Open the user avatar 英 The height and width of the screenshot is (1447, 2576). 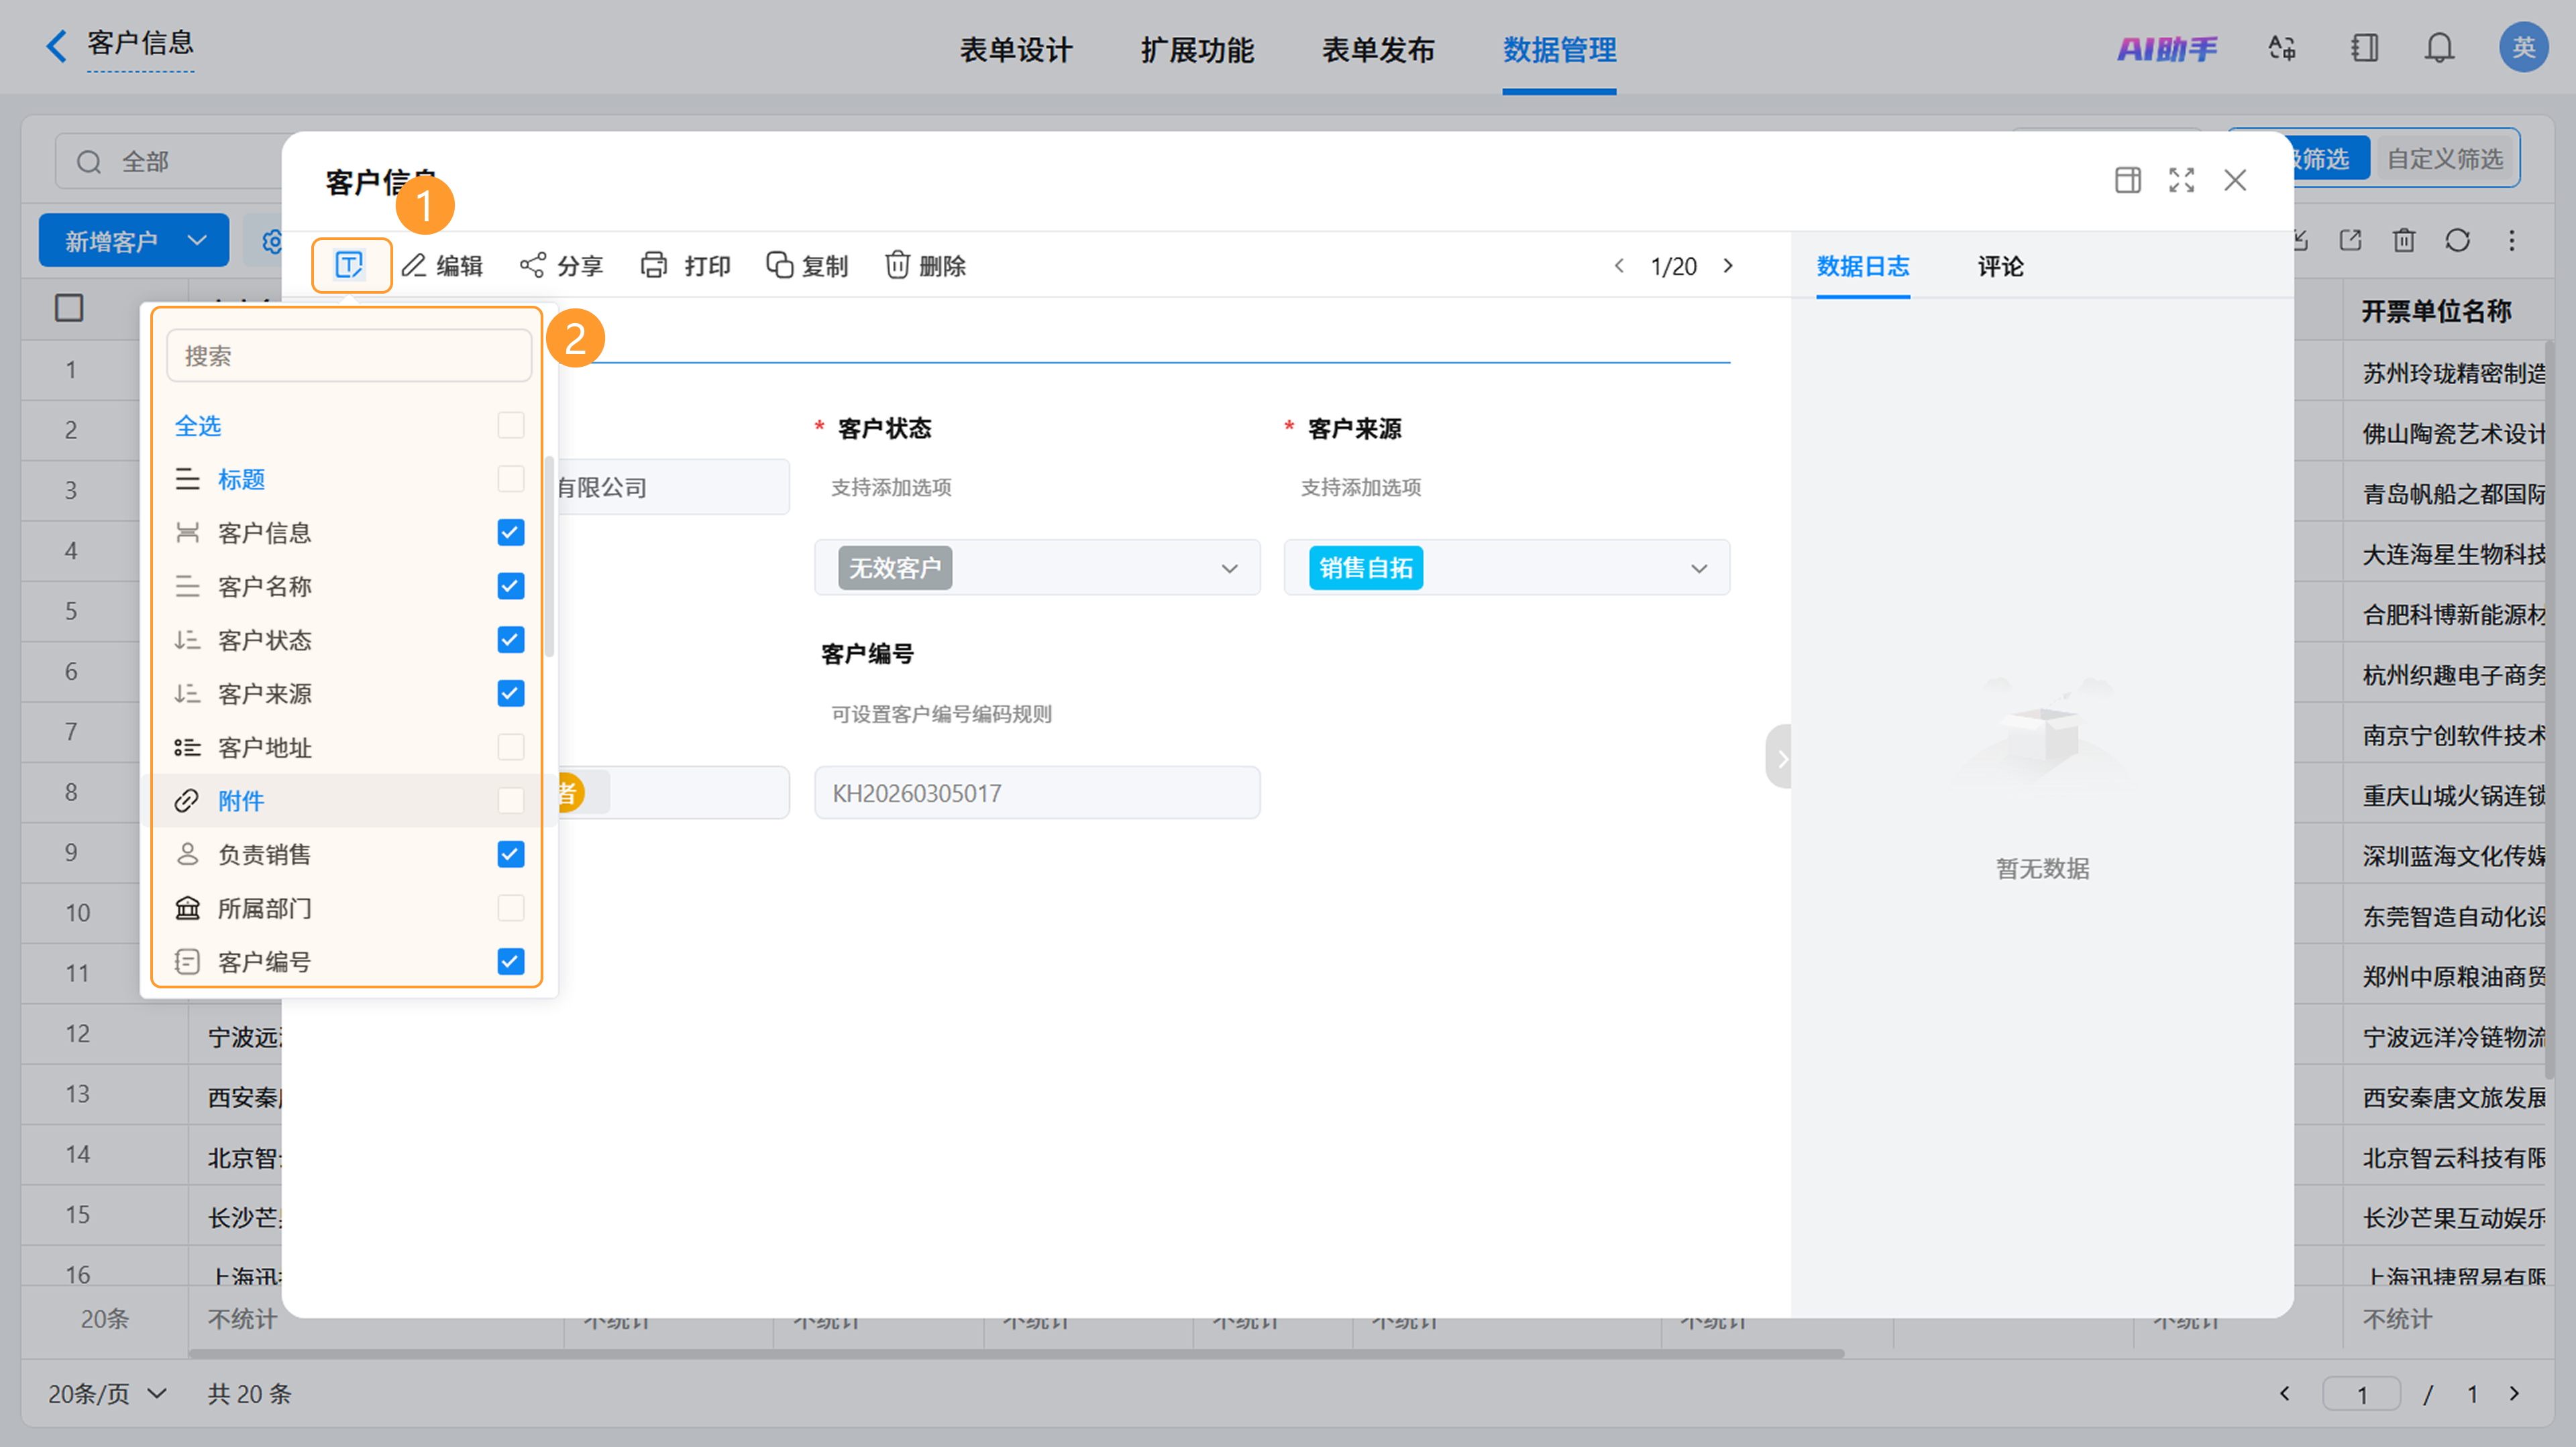click(x=2522, y=48)
